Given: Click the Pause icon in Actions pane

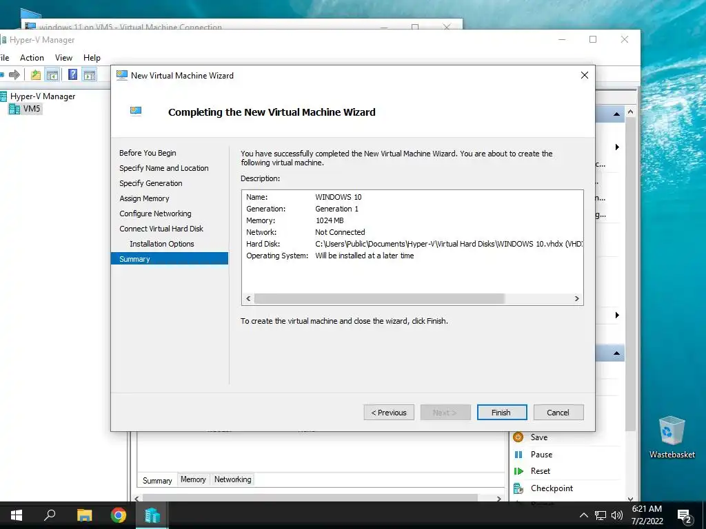Looking at the screenshot, I should click(518, 455).
